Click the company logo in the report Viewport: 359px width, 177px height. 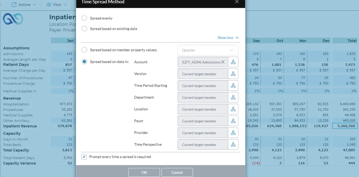point(13,19)
